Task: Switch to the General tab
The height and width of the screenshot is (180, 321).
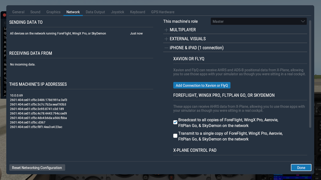Action: (18, 12)
